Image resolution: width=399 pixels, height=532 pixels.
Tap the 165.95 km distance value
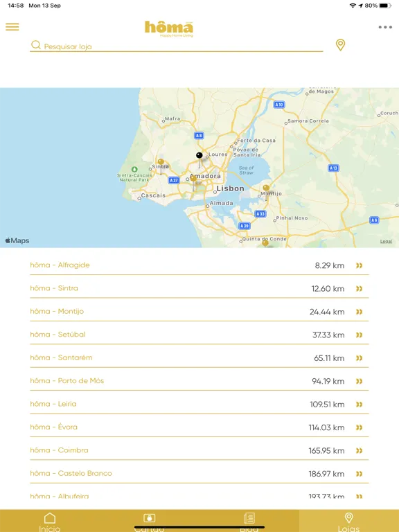[326, 450]
